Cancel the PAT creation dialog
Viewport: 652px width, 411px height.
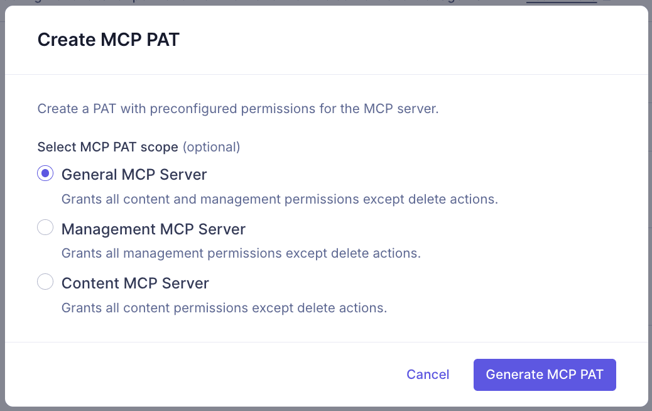coord(428,375)
